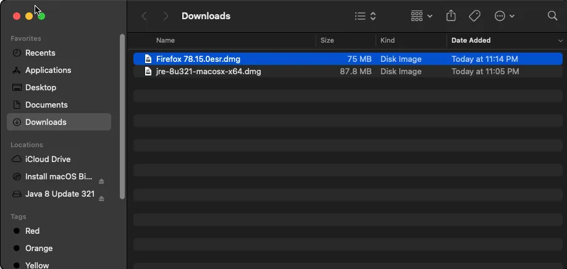The image size is (567, 269).
Task: Open the Install macOS Bi... volume
Action: [59, 177]
